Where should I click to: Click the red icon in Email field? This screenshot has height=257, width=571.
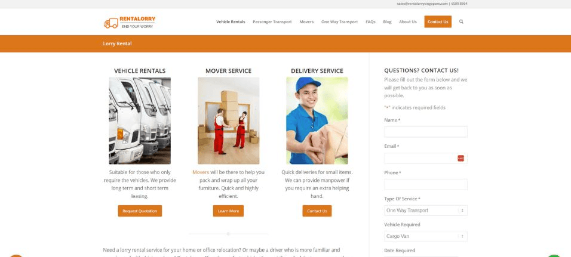[461, 158]
